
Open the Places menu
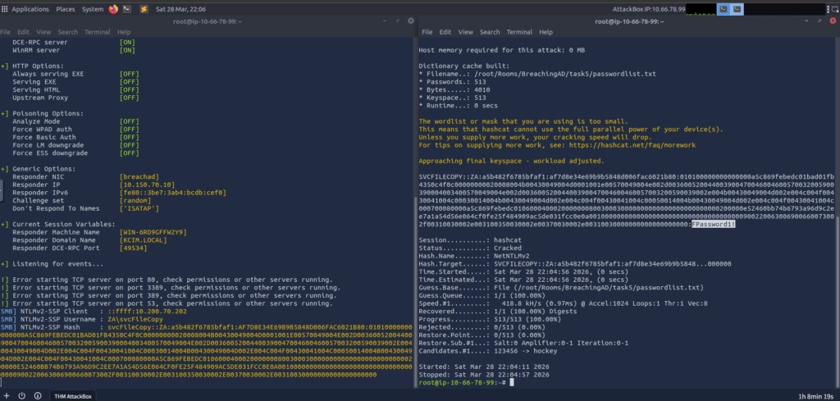(66, 9)
